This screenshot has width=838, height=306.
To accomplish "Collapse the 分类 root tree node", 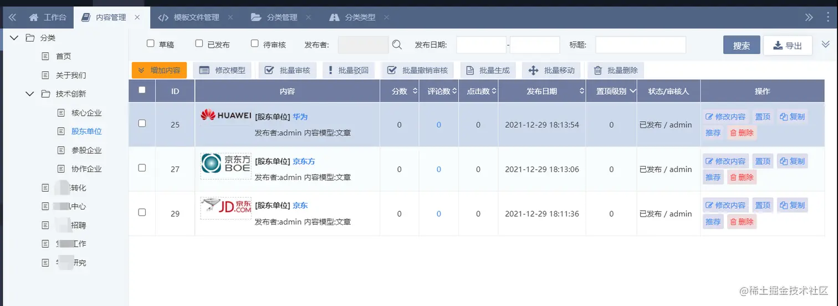I will (x=14, y=38).
